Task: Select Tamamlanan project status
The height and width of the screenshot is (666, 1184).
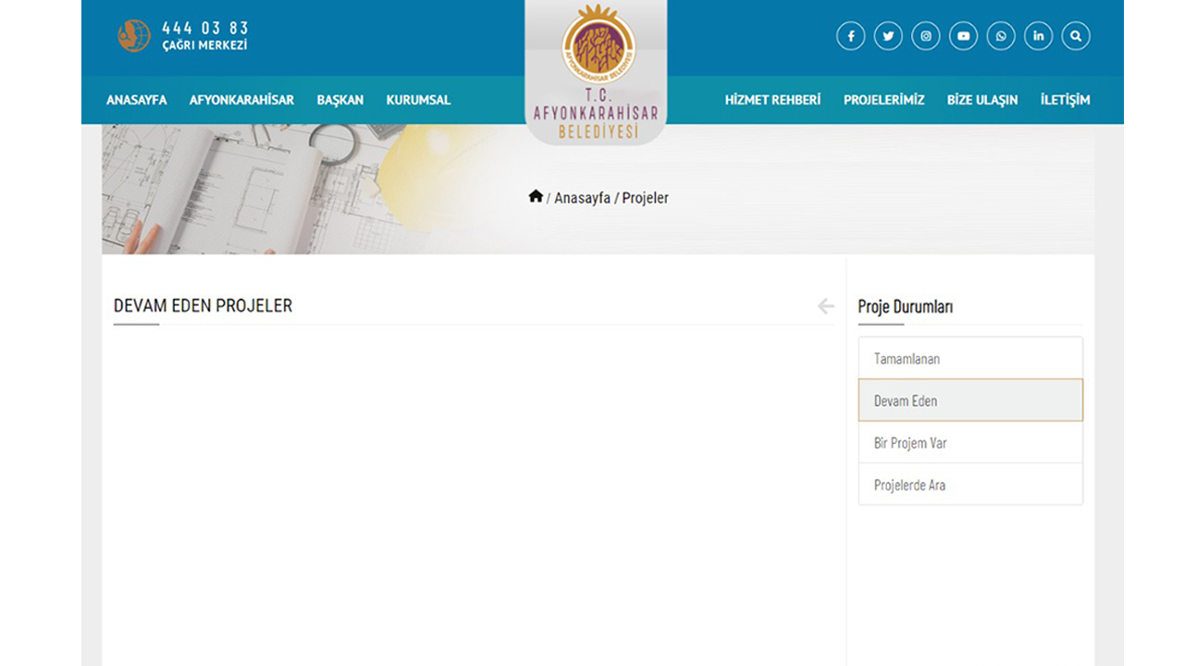Action: click(x=970, y=358)
